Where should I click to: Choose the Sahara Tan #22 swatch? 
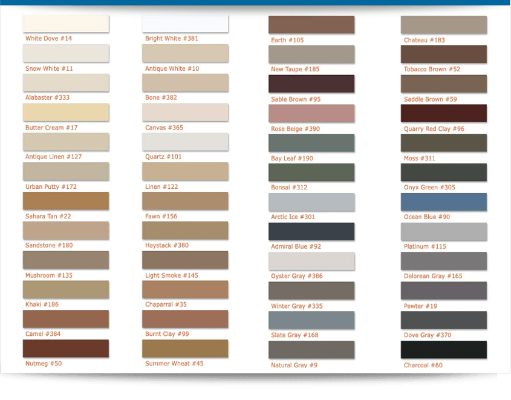click(x=66, y=201)
